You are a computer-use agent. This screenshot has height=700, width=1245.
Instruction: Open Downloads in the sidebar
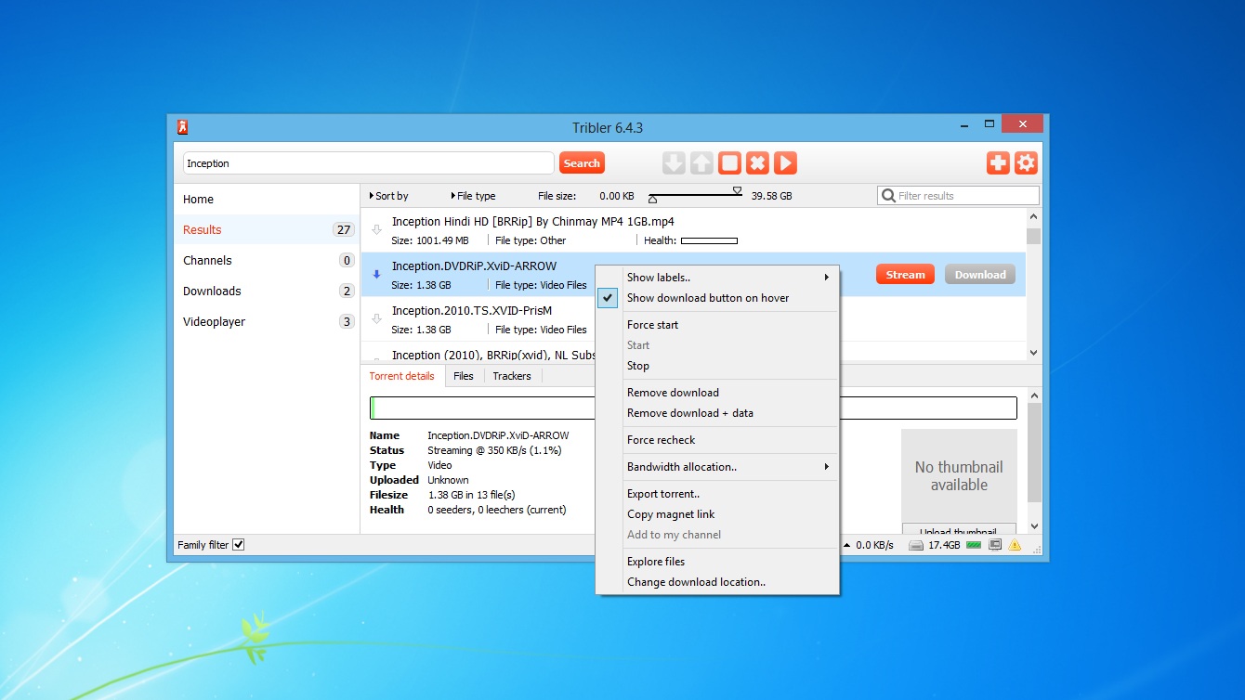click(x=267, y=291)
